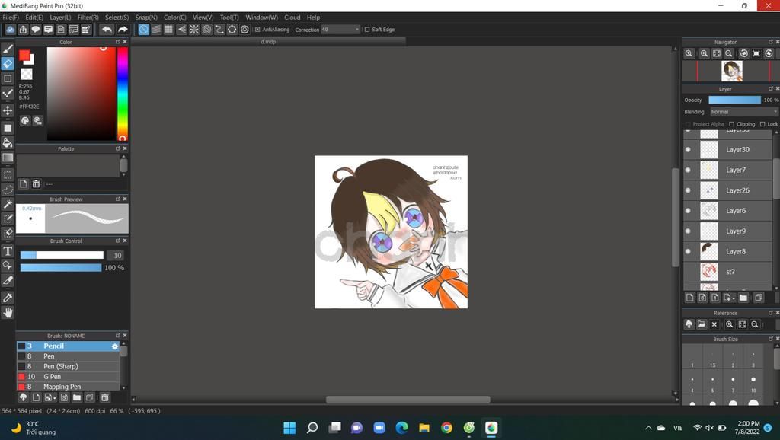This screenshot has height=440, width=780.
Task: Open Google Chrome from taskbar
Action: (446, 428)
